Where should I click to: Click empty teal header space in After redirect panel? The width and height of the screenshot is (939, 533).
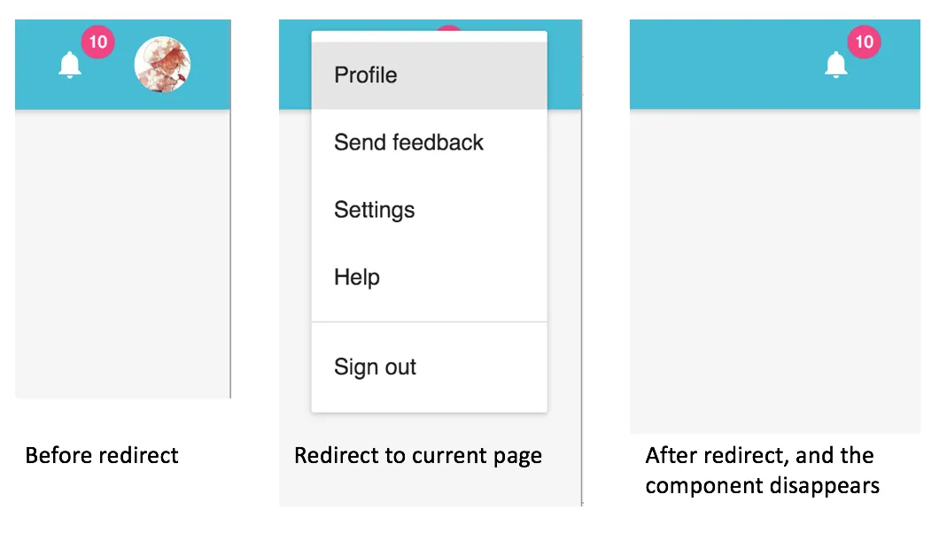(x=709, y=66)
